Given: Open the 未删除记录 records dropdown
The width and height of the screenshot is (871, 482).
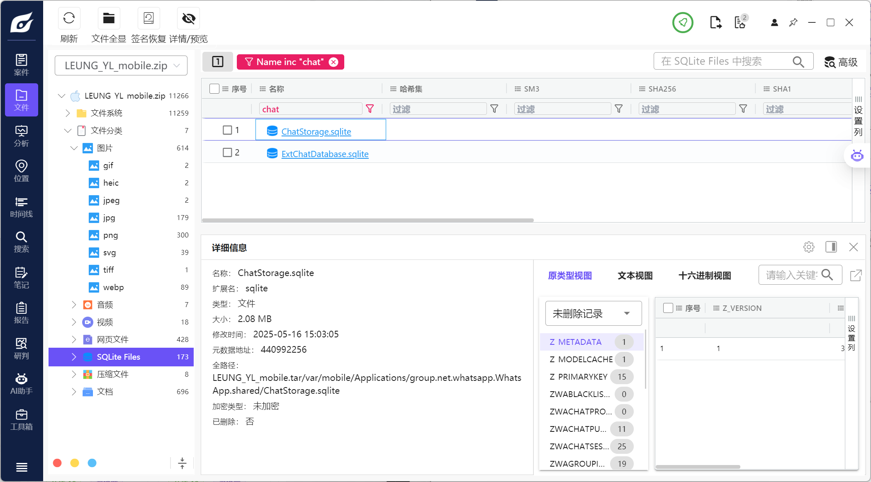Looking at the screenshot, I should 593,314.
